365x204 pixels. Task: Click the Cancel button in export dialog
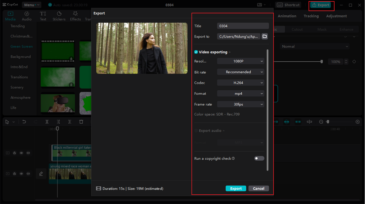coord(259,188)
